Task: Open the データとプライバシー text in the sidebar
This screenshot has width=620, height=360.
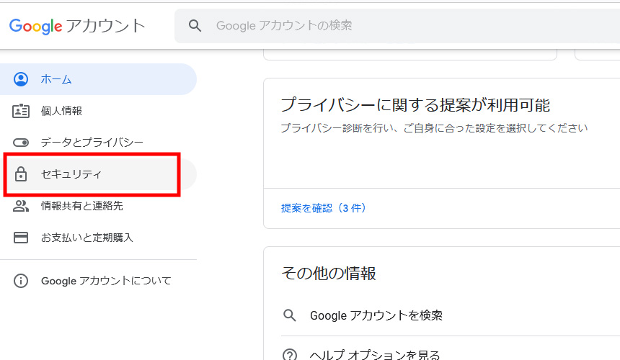Action: 92,143
